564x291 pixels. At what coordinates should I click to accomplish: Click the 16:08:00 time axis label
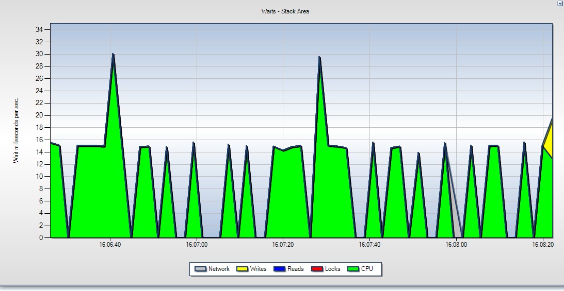(456, 245)
